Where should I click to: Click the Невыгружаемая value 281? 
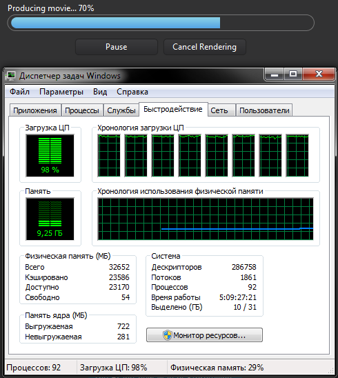pyautogui.click(x=123, y=337)
